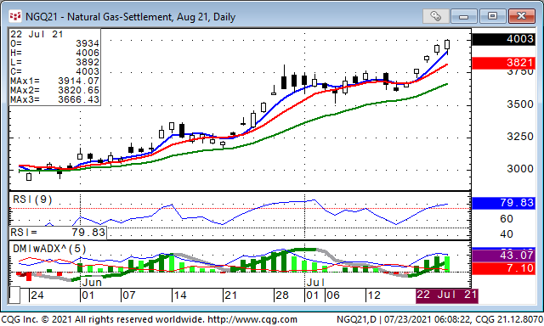Click the O= 3934 open value
Image resolution: width=544 pixels, height=326 pixels.
tap(54, 43)
